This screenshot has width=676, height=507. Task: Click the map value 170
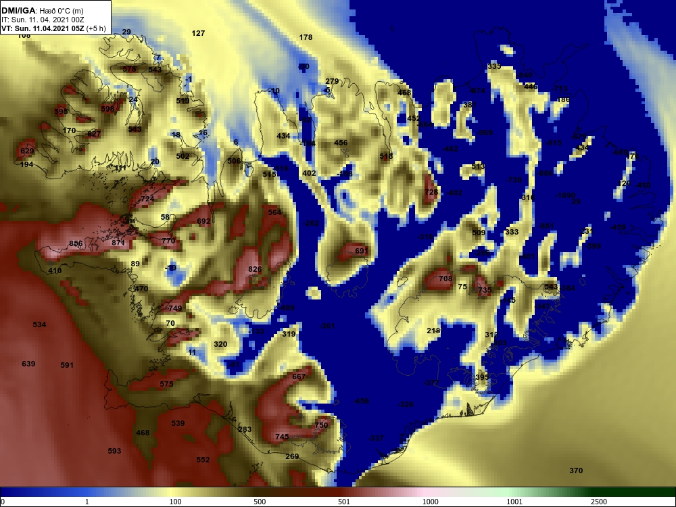point(70,130)
